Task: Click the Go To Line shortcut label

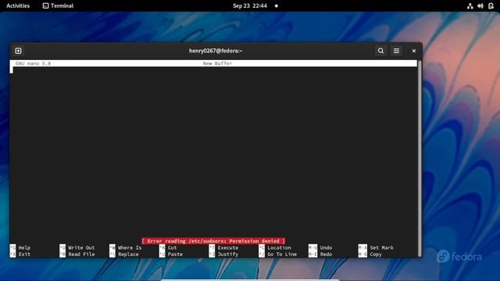Action: tap(282, 254)
